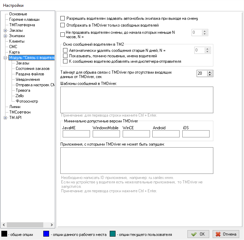This screenshot has height=240, width=244.
Task: Expand the Экипажи tree node
Action: coord(5,36)
